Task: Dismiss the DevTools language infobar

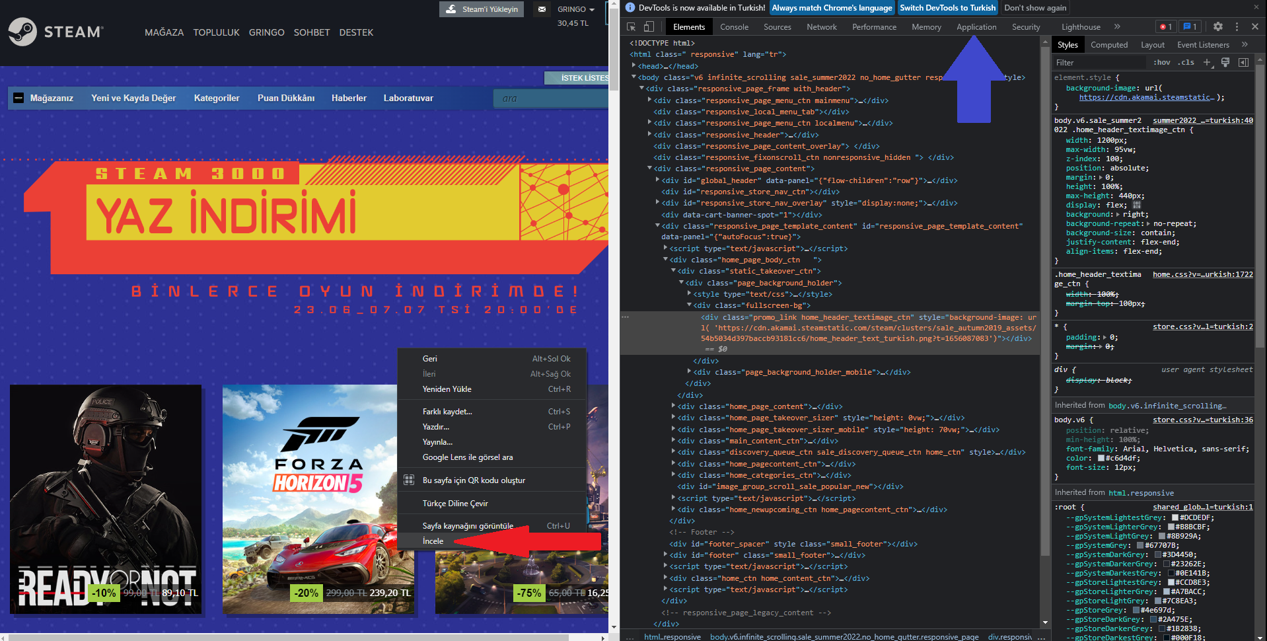Action: pyautogui.click(x=1256, y=7)
